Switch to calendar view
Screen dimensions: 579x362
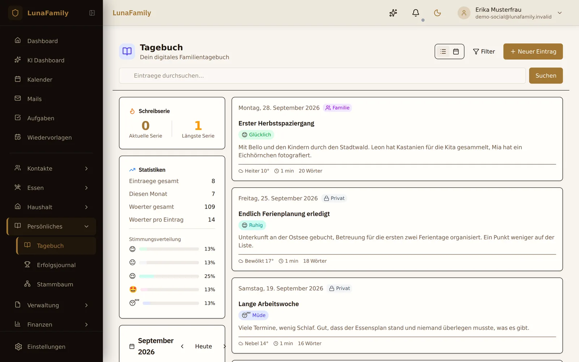[456, 51]
